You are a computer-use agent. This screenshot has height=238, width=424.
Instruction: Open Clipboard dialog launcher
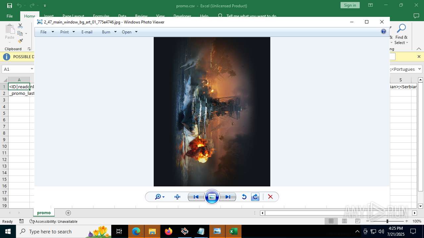click(29, 49)
